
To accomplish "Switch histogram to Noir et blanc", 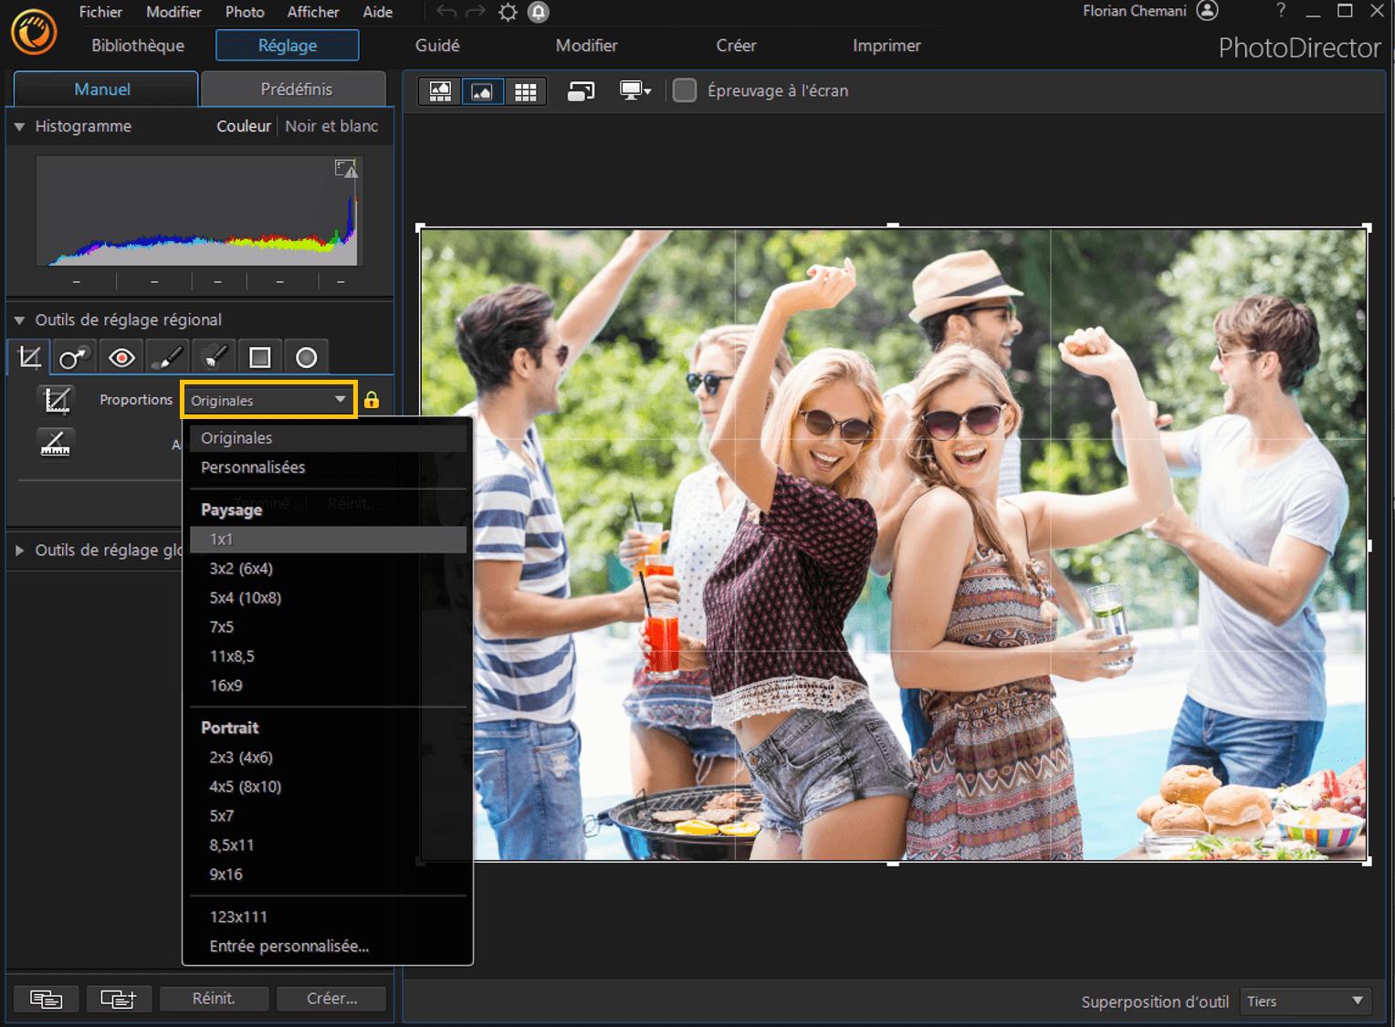I will [331, 126].
